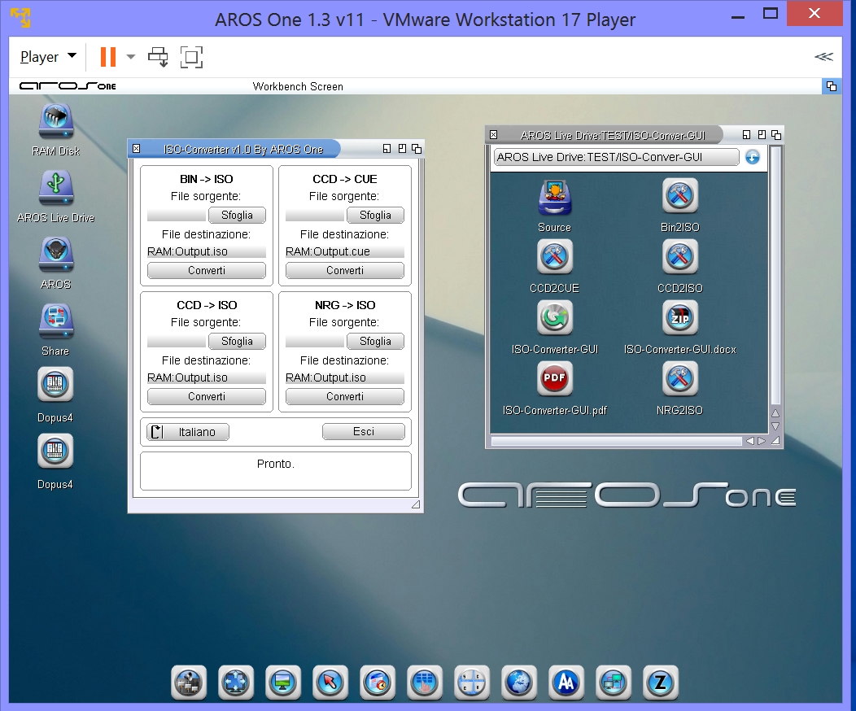The width and height of the screenshot is (856, 711).
Task: Click Sfoglia in BIN -> ISO panel
Action: 237,215
